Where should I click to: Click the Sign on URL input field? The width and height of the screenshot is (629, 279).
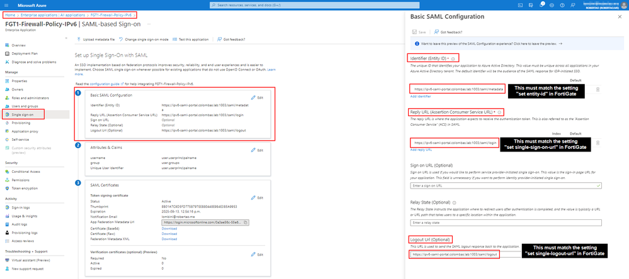pyautogui.click(x=506, y=186)
